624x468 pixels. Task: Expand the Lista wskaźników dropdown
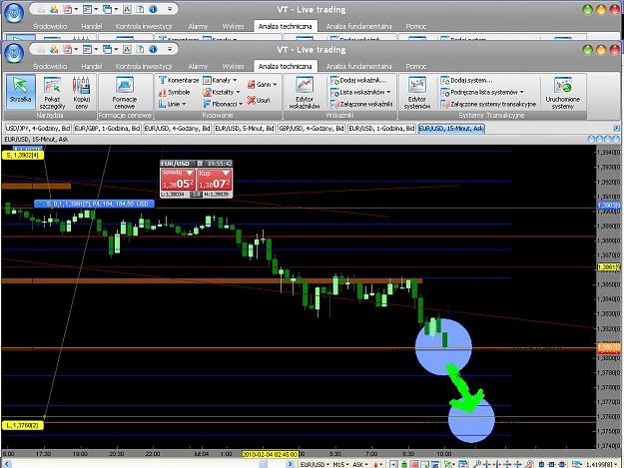[x=360, y=92]
